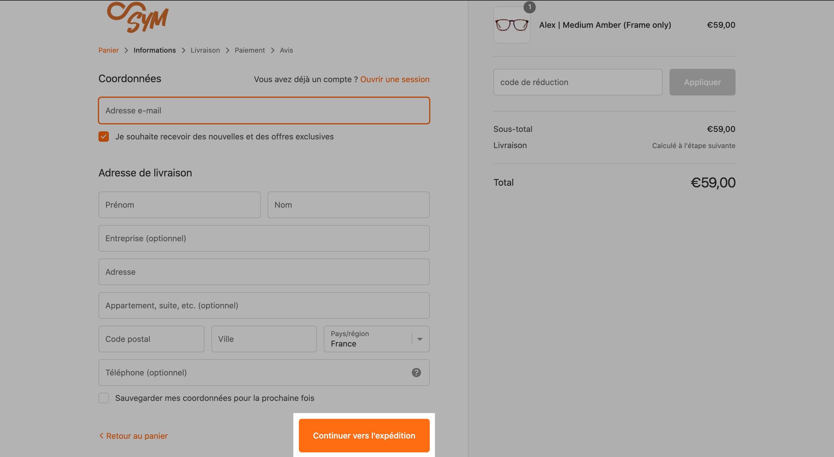Click the SYM store logo
Screen dimensions: 834x457
[x=138, y=17]
